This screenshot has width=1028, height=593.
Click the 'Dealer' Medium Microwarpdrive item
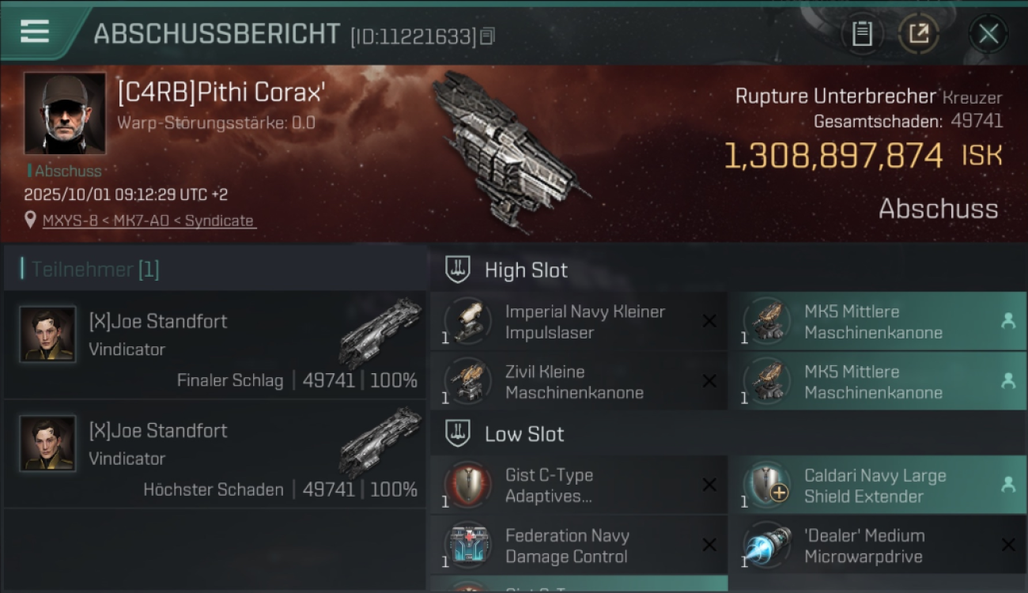pos(877,546)
